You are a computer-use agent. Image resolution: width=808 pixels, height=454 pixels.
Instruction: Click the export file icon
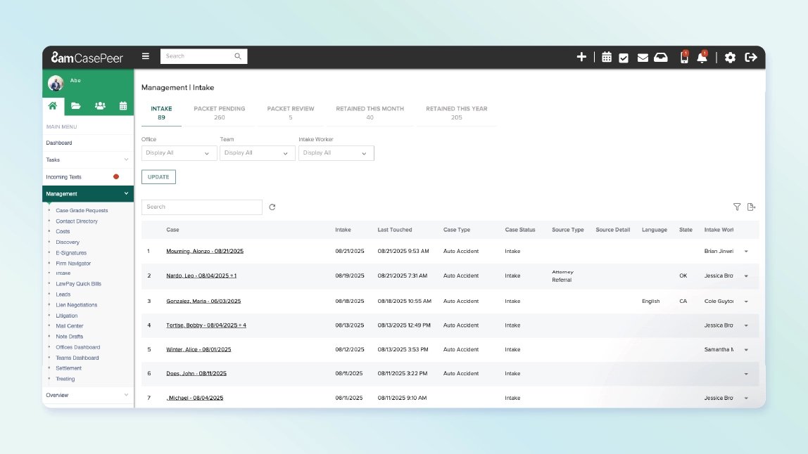pyautogui.click(x=751, y=207)
